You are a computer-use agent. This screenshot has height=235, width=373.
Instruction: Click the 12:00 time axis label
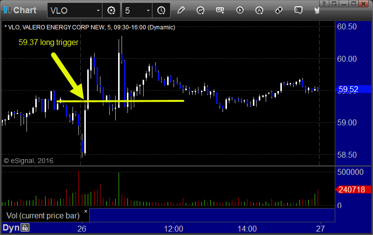coord(174,229)
